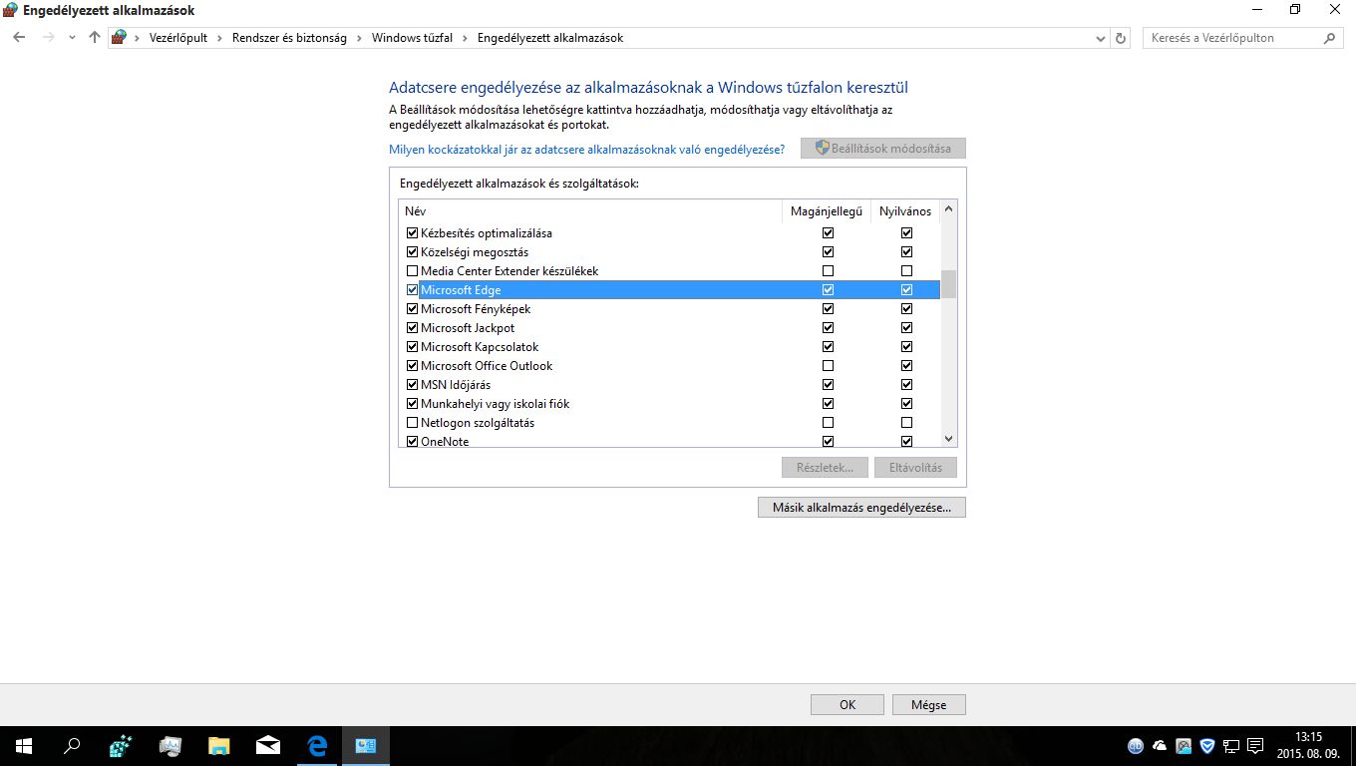1356x766 pixels.
Task: Navigate to Vezérlőpult breadcrumb
Action: click(176, 38)
